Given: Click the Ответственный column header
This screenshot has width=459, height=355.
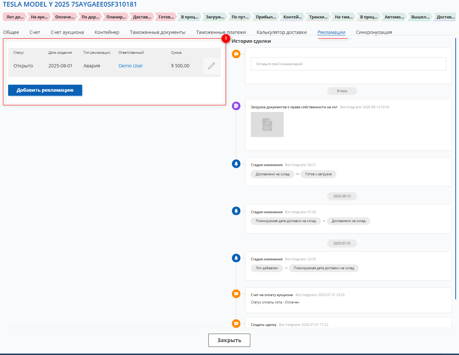Looking at the screenshot, I should [131, 53].
